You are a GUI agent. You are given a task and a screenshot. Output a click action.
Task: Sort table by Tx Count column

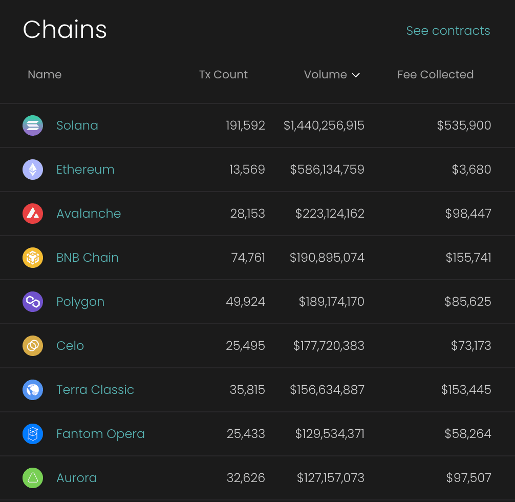tap(223, 74)
